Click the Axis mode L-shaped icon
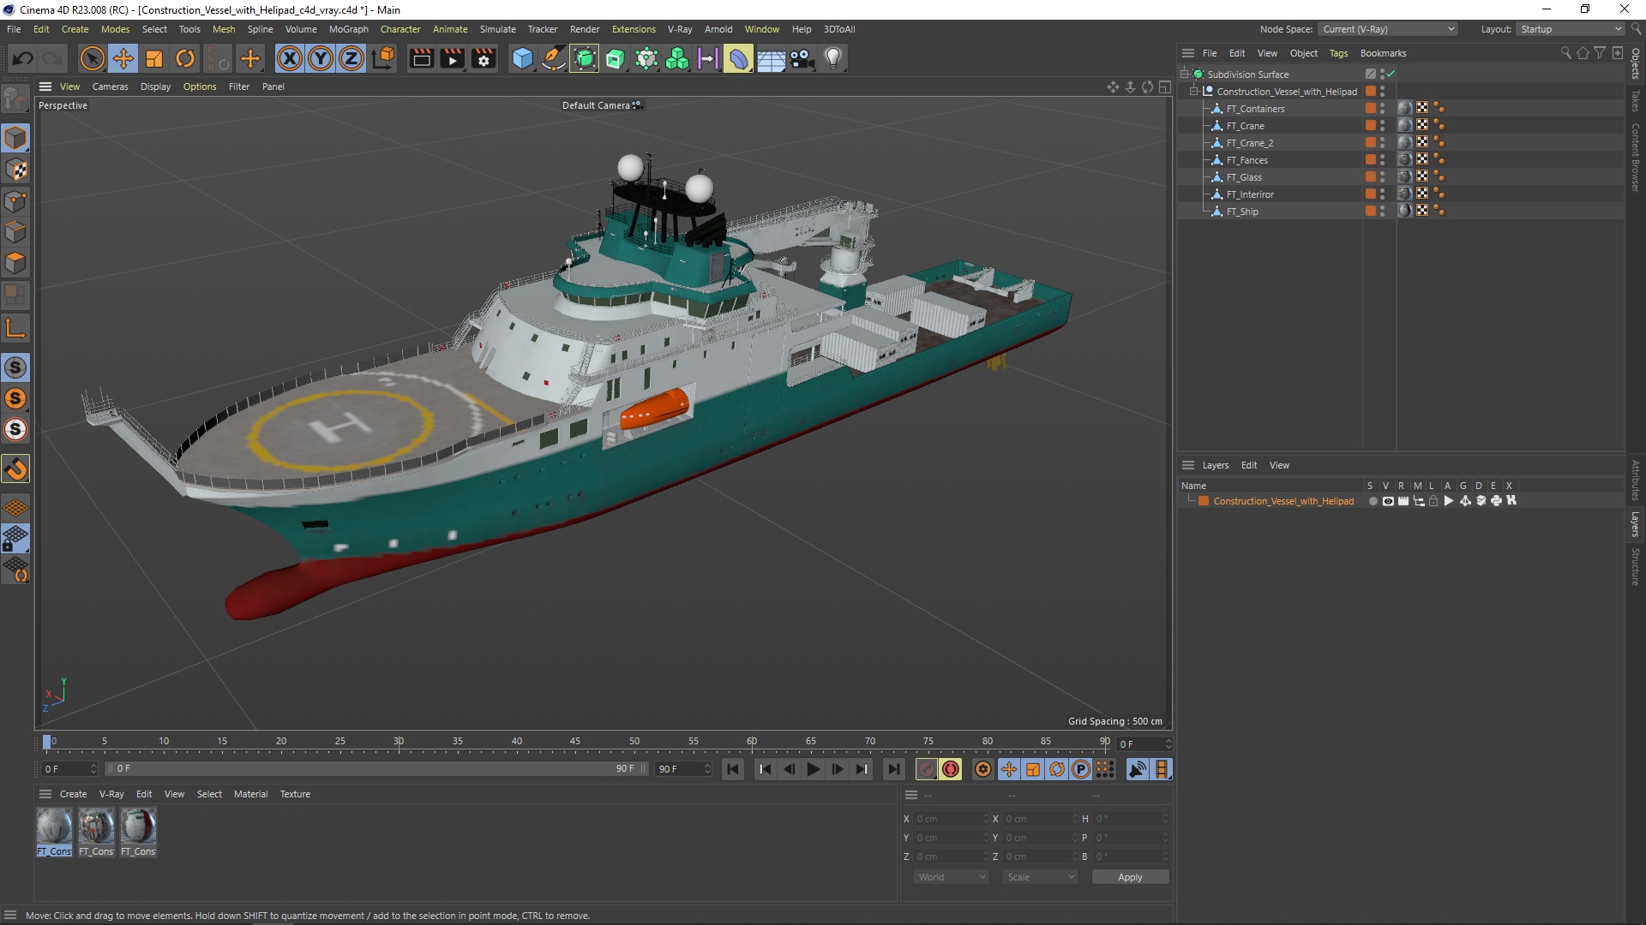Viewport: 1646px width, 925px height. click(x=15, y=328)
